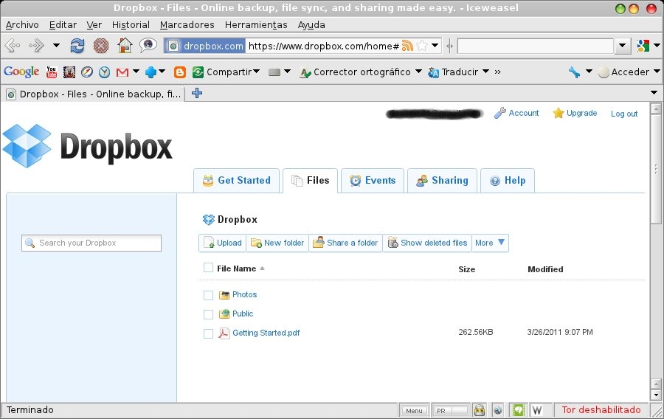Click the page vertical scrollbar thumb
Viewport: 664px width, 419px height.
click(656, 169)
